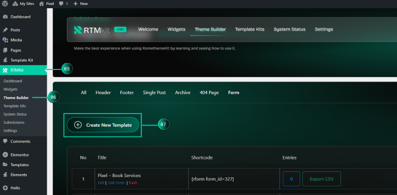The image size is (397, 195).
Task: Open Settings tab in RTMKit header
Action: [324, 29]
